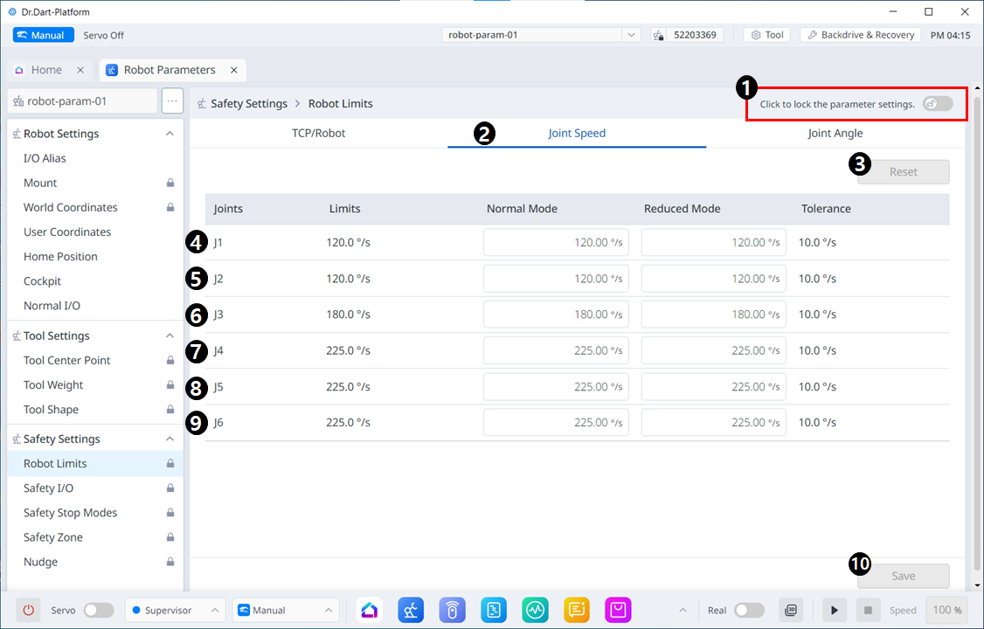
Task: Switch to the Joint Angle tab
Action: pyautogui.click(x=835, y=134)
